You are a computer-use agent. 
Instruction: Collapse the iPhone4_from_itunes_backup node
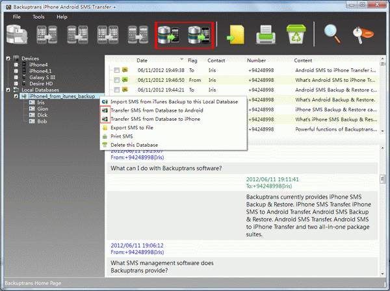pos(16,96)
